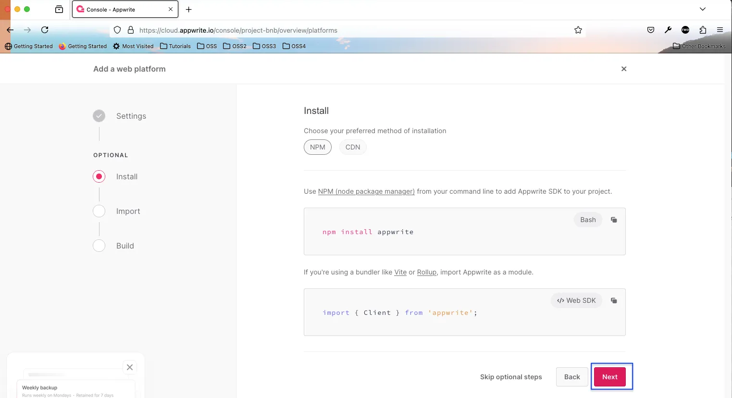732x398 pixels.
Task: Go back to the previous page
Action: click(10, 30)
